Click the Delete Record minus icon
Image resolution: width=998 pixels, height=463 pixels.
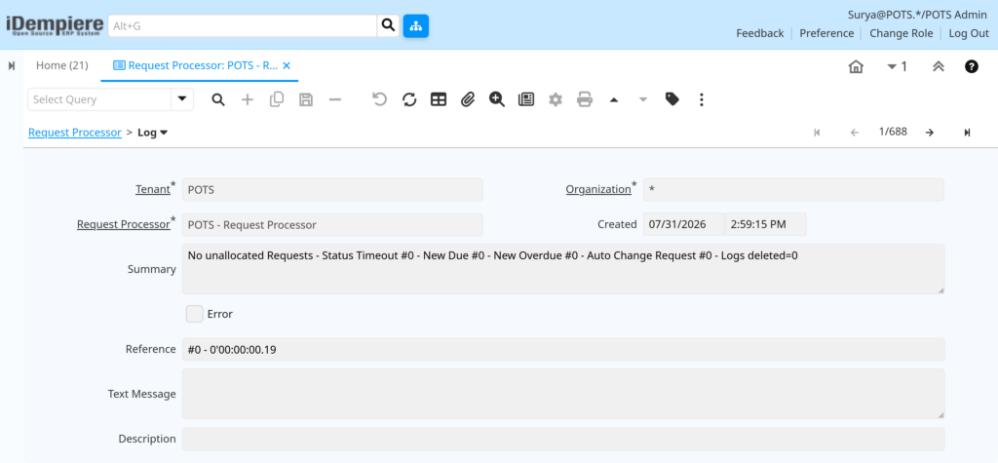(x=335, y=99)
